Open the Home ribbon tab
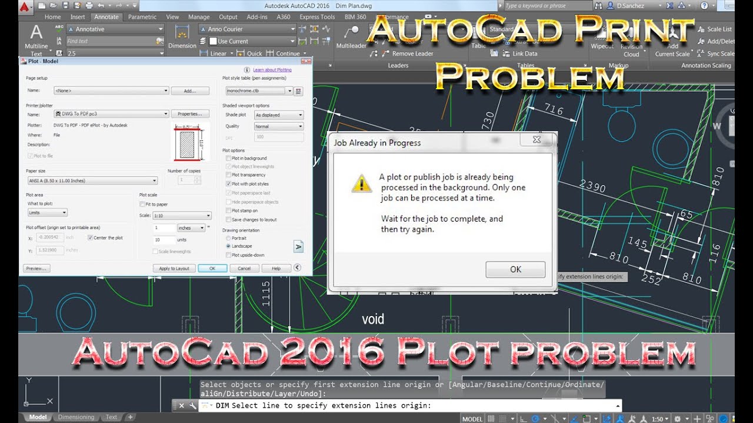 (53, 17)
